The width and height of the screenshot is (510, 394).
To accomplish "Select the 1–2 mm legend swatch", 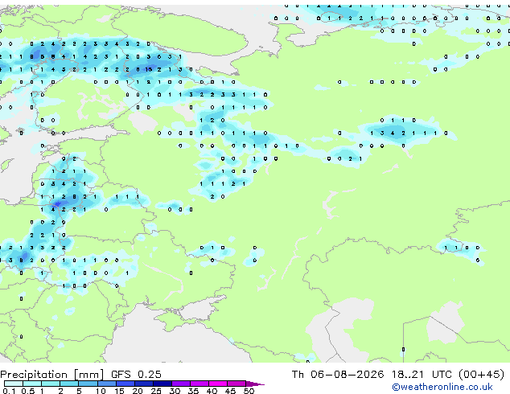I will pos(51,384).
